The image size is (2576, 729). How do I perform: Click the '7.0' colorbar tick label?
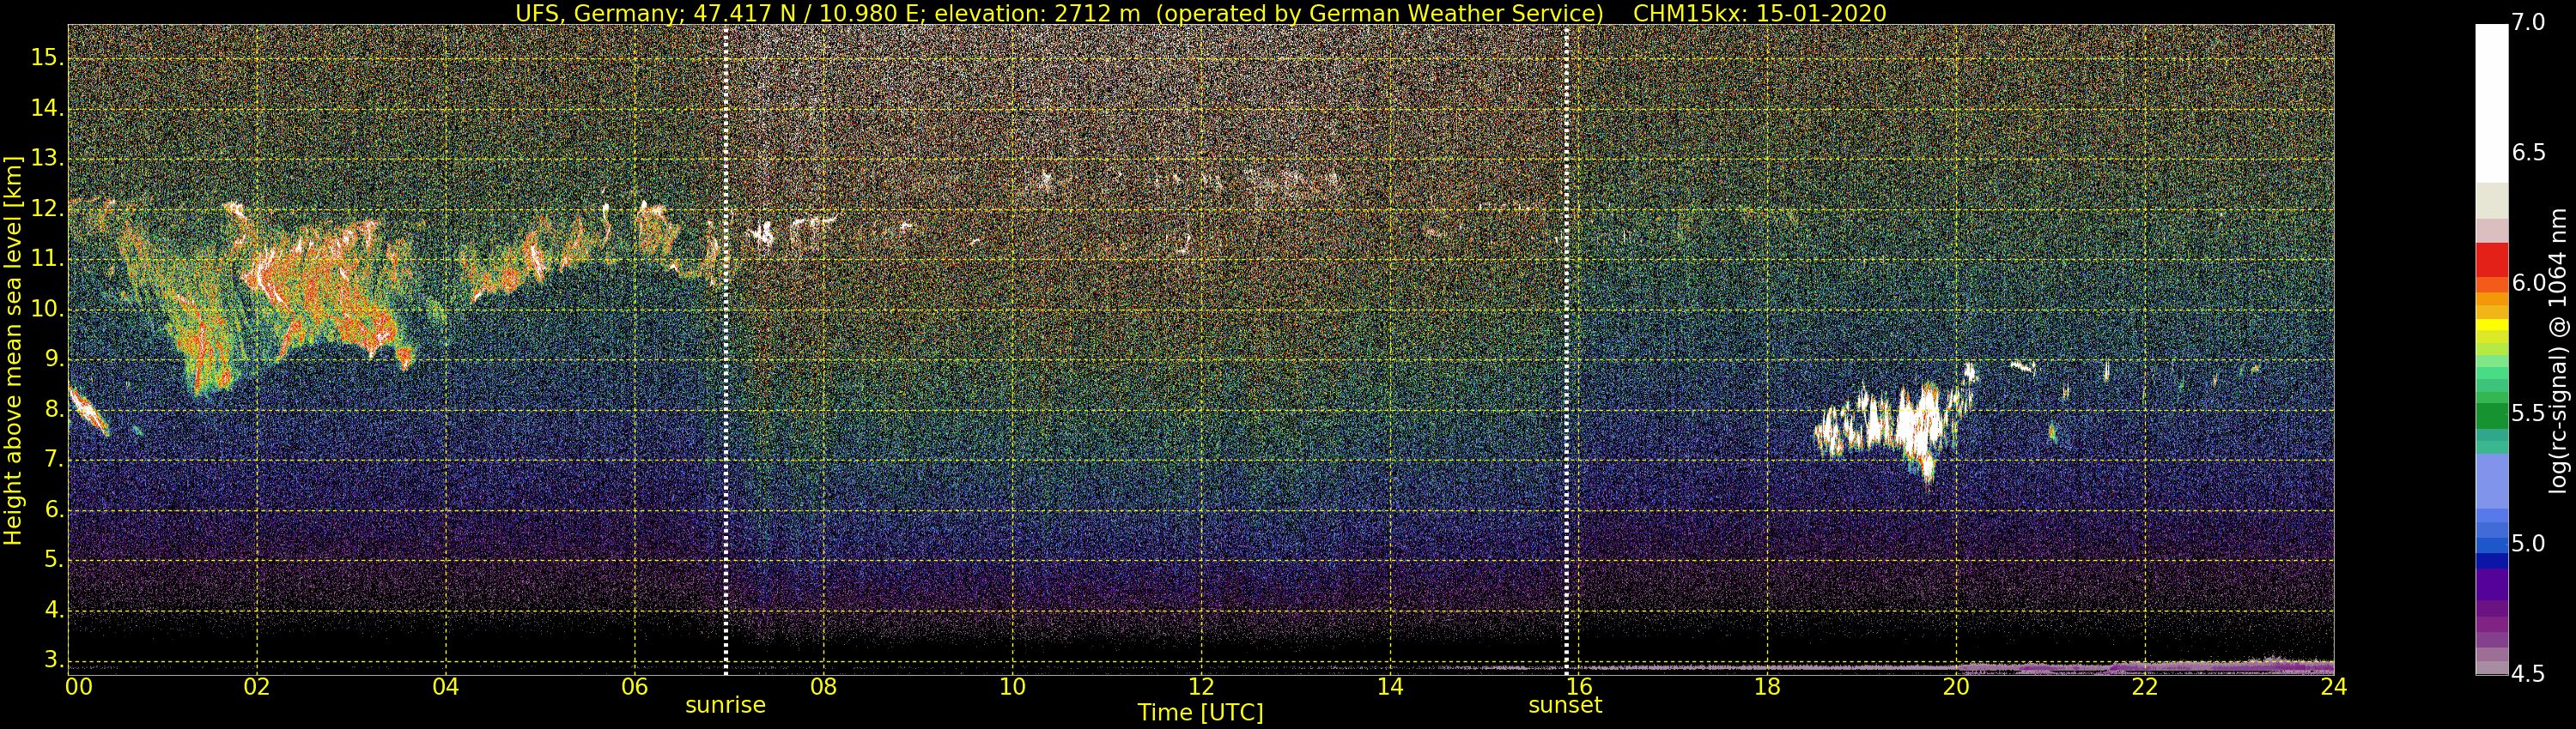pos(2528,23)
